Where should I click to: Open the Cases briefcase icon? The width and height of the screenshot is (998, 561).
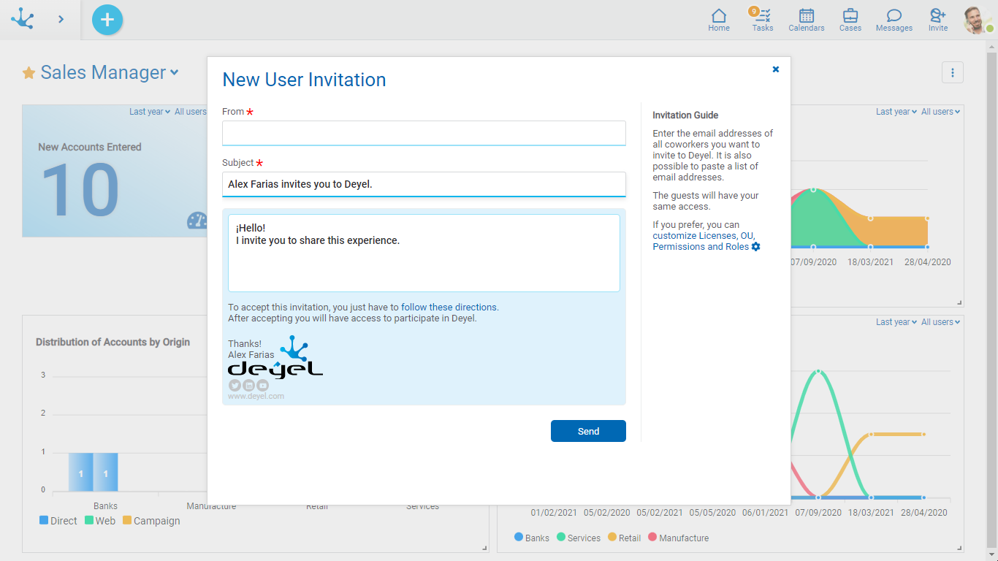tap(850, 20)
